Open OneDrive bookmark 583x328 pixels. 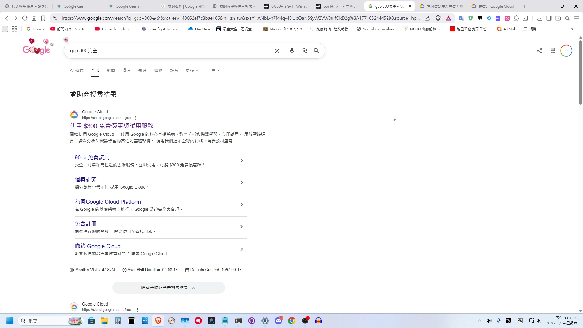(x=199, y=29)
